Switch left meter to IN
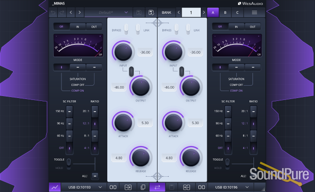The width and height of the screenshot is (315, 192). [78, 27]
